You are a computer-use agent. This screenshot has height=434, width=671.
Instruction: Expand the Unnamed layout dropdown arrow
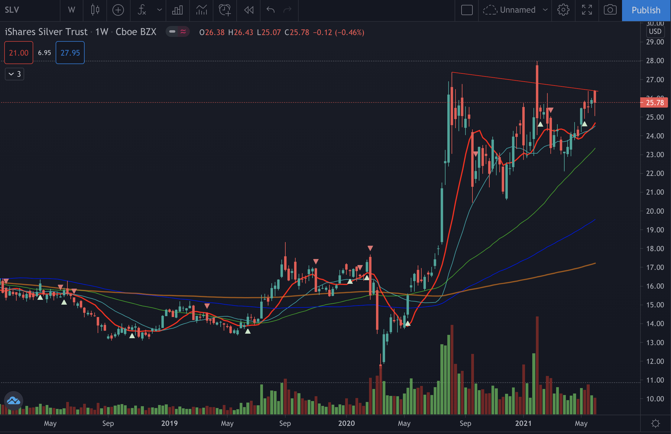pyautogui.click(x=545, y=10)
